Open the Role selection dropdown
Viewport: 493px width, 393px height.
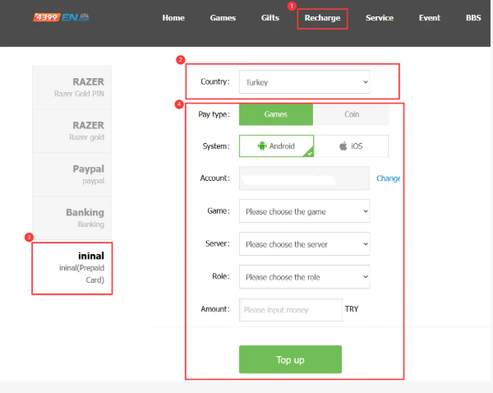(x=304, y=277)
